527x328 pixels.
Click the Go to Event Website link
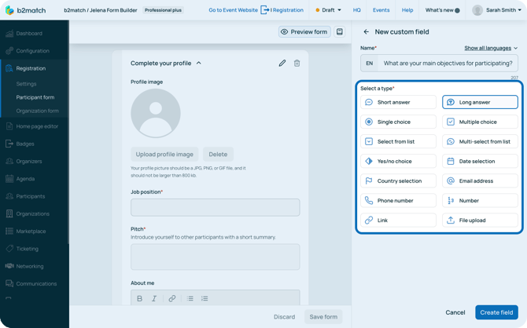[234, 10]
